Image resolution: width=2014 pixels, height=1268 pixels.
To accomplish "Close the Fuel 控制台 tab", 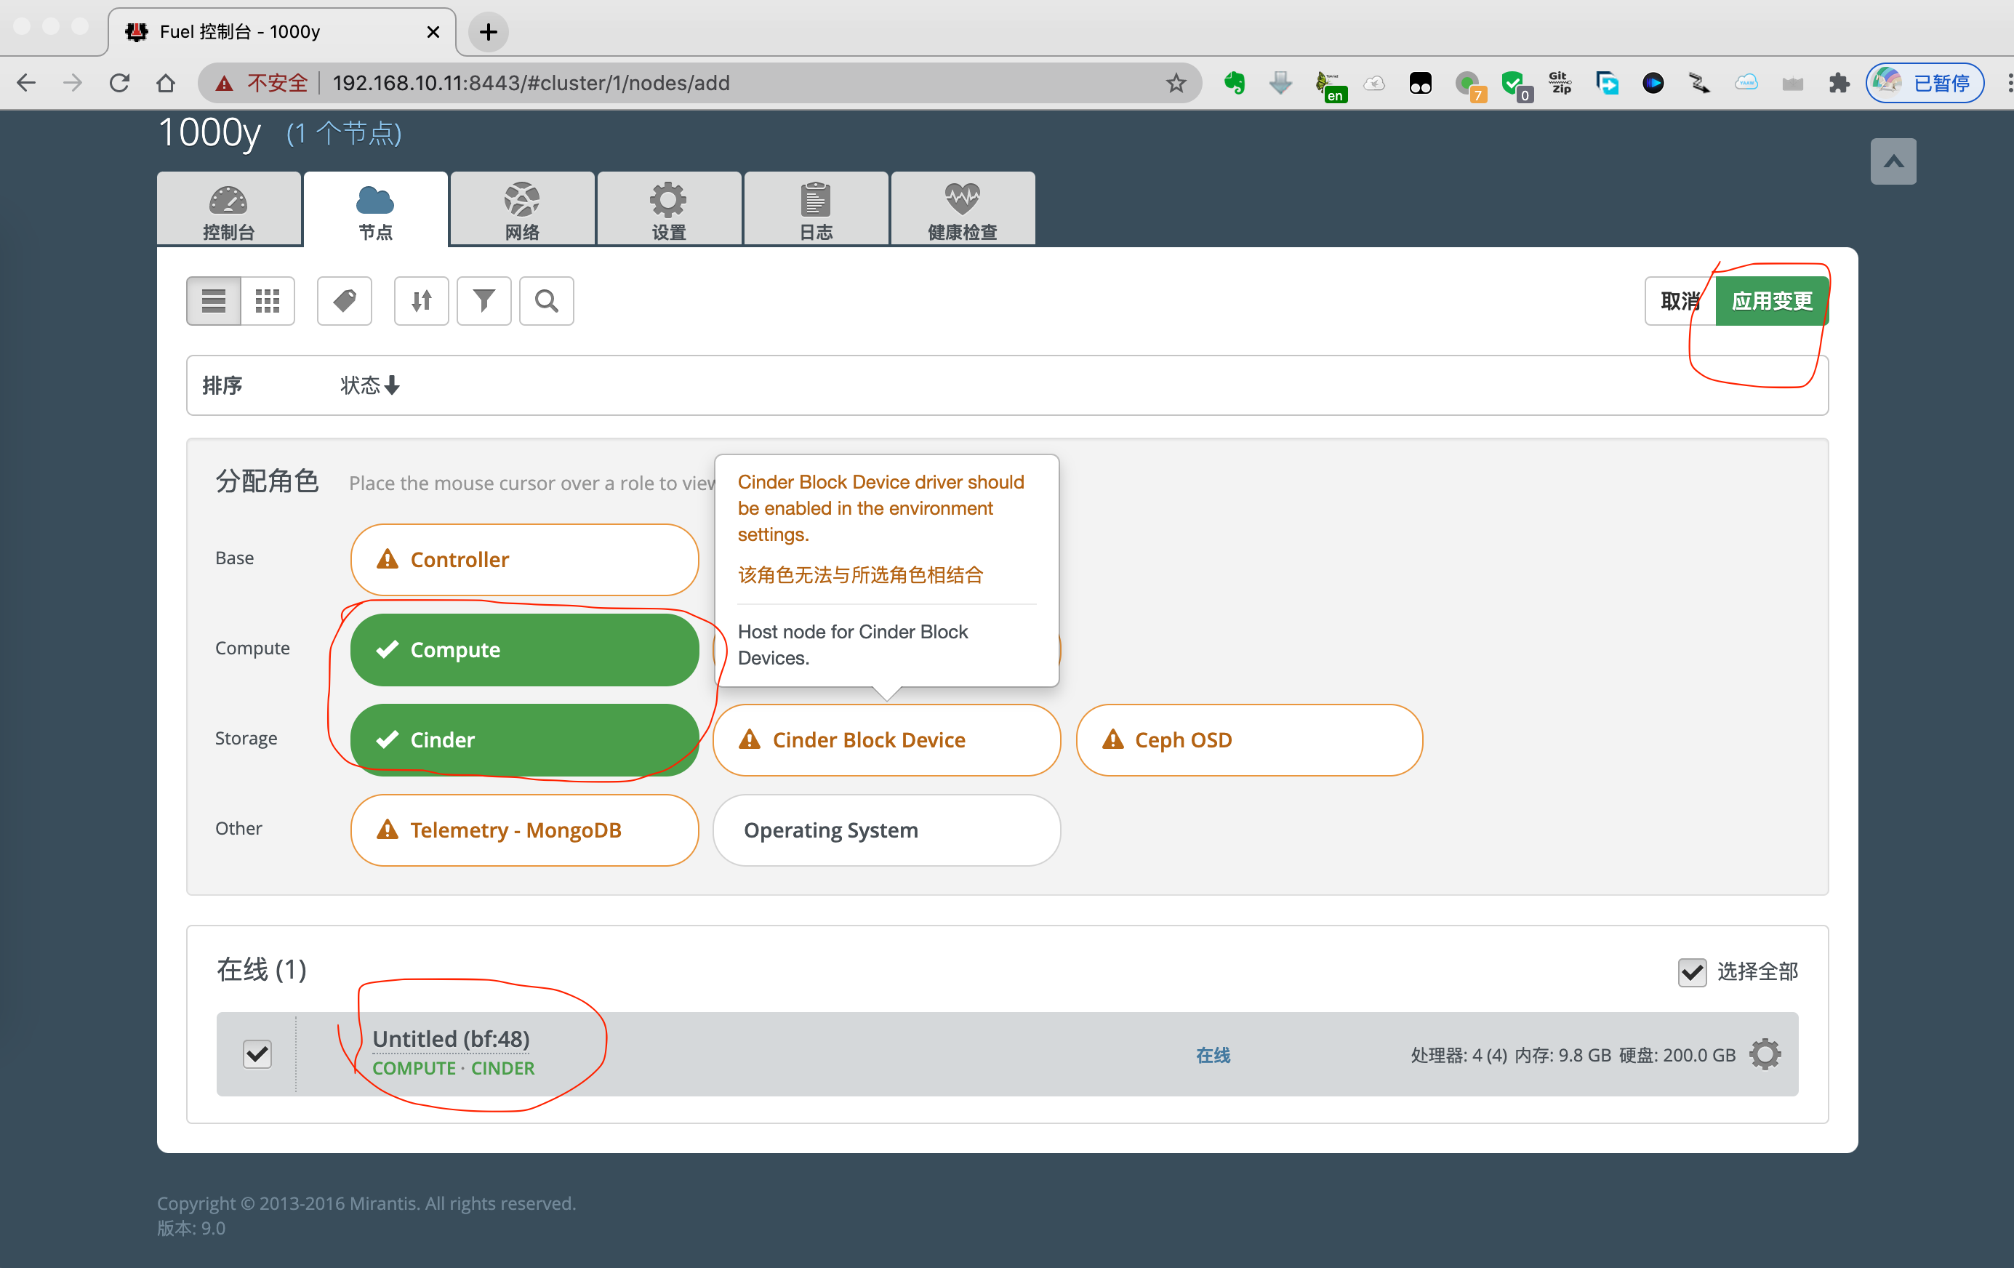I will 433,32.
